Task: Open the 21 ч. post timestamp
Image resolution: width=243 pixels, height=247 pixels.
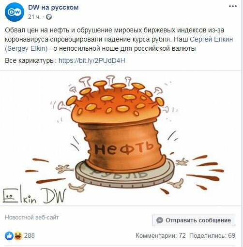Action: tap(34, 17)
